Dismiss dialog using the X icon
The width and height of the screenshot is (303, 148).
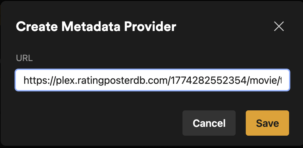(279, 26)
